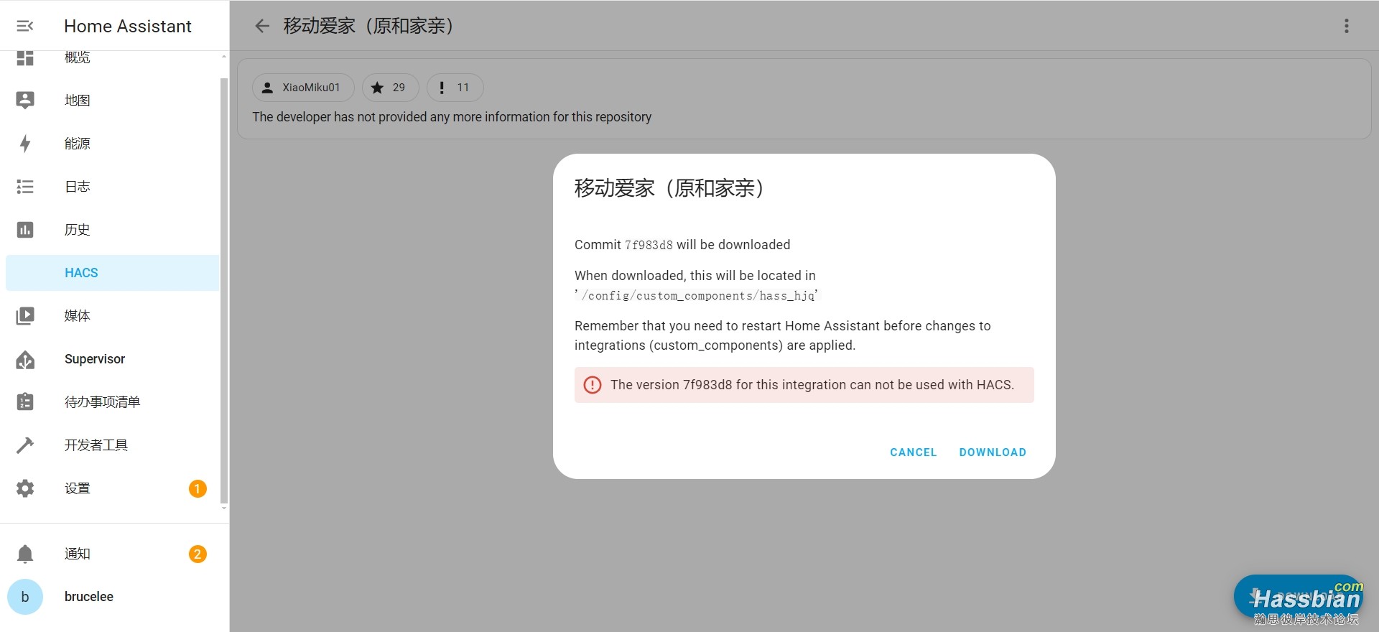Click the CANCEL button in dialog
The width and height of the screenshot is (1379, 632).
914,452
